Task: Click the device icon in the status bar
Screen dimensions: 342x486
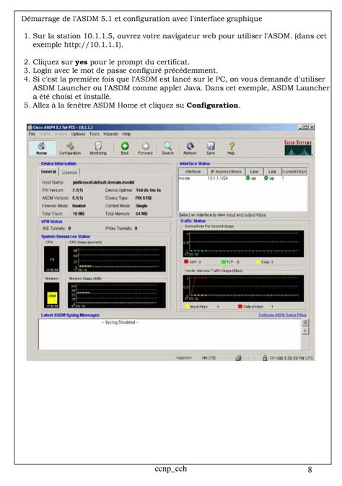Action: (238, 358)
